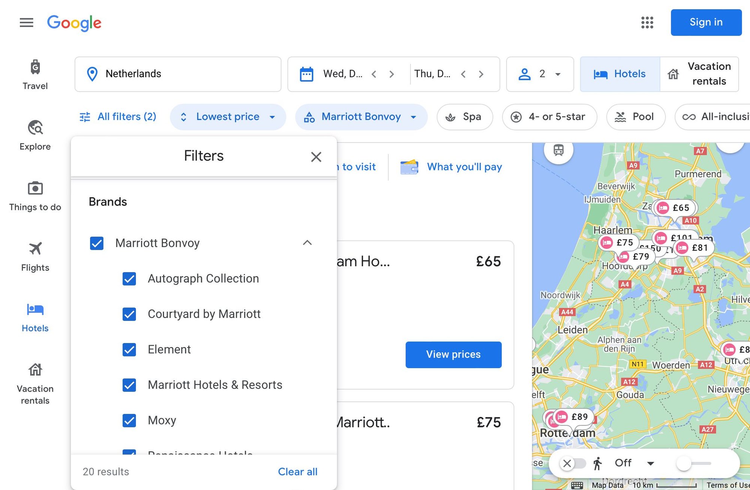Click the View prices button

pyautogui.click(x=453, y=354)
